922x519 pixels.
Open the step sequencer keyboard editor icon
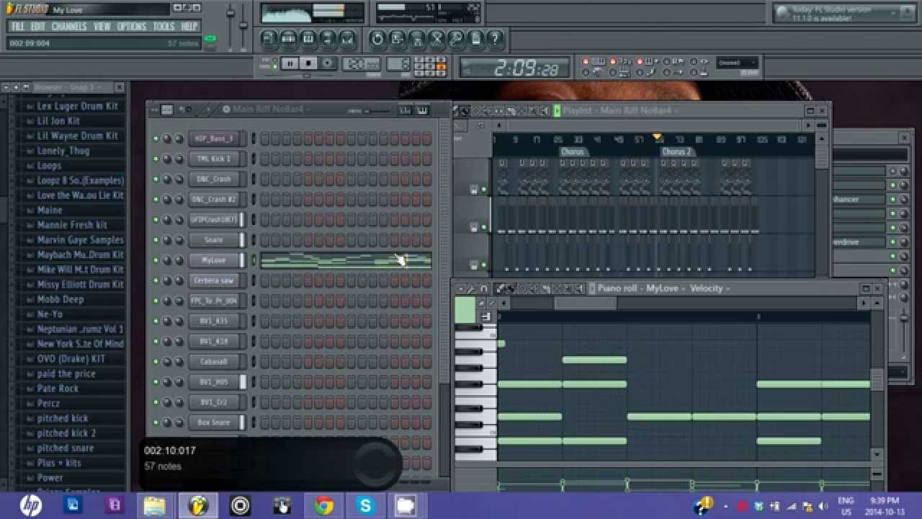[422, 110]
